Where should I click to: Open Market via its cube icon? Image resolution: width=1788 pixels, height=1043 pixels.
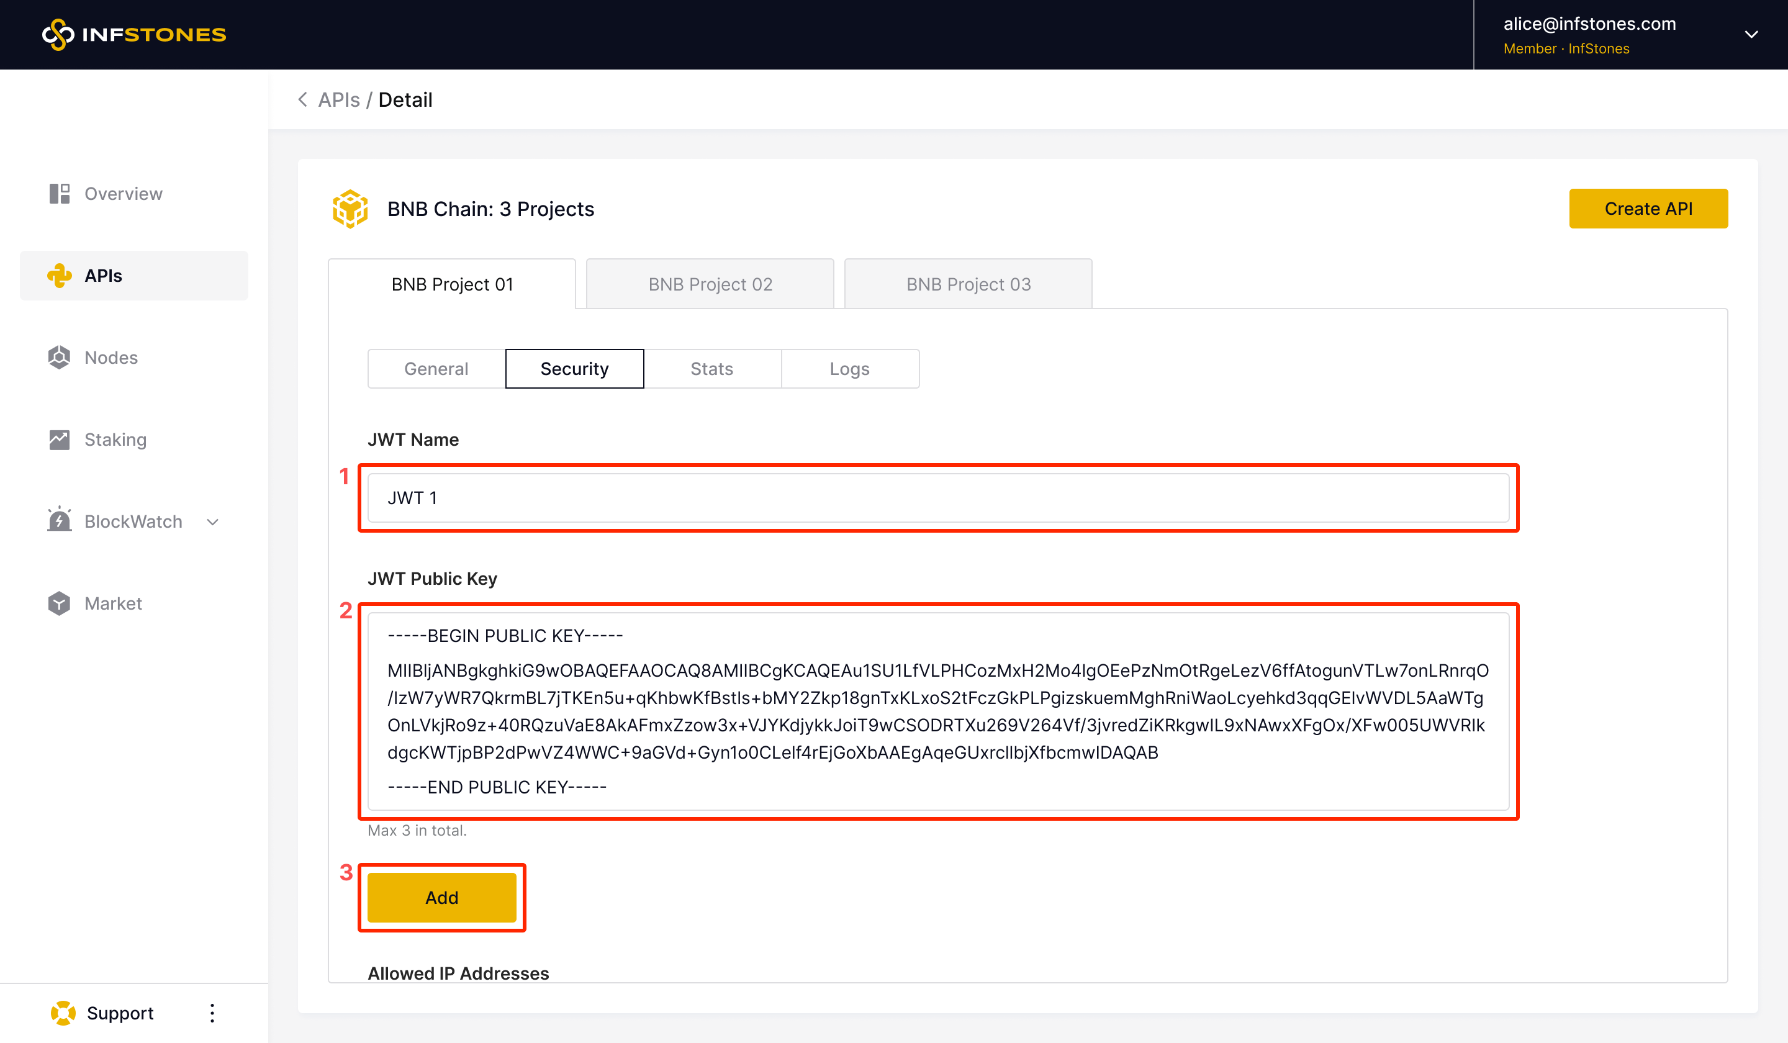[x=60, y=603]
